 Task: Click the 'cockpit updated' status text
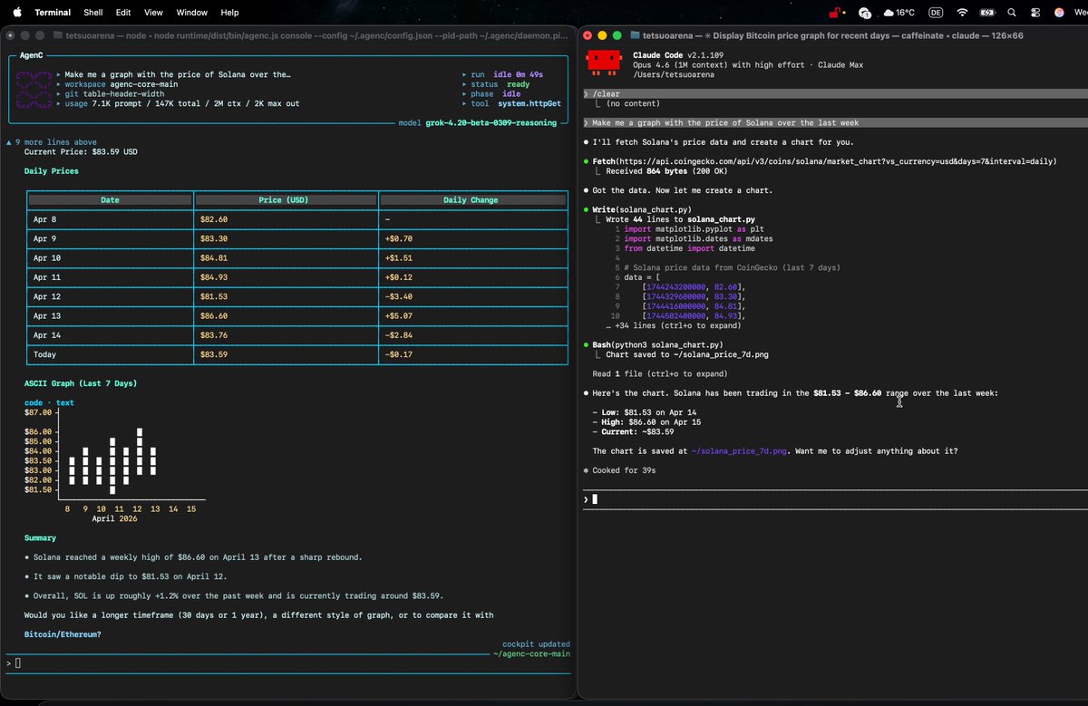tap(536, 644)
